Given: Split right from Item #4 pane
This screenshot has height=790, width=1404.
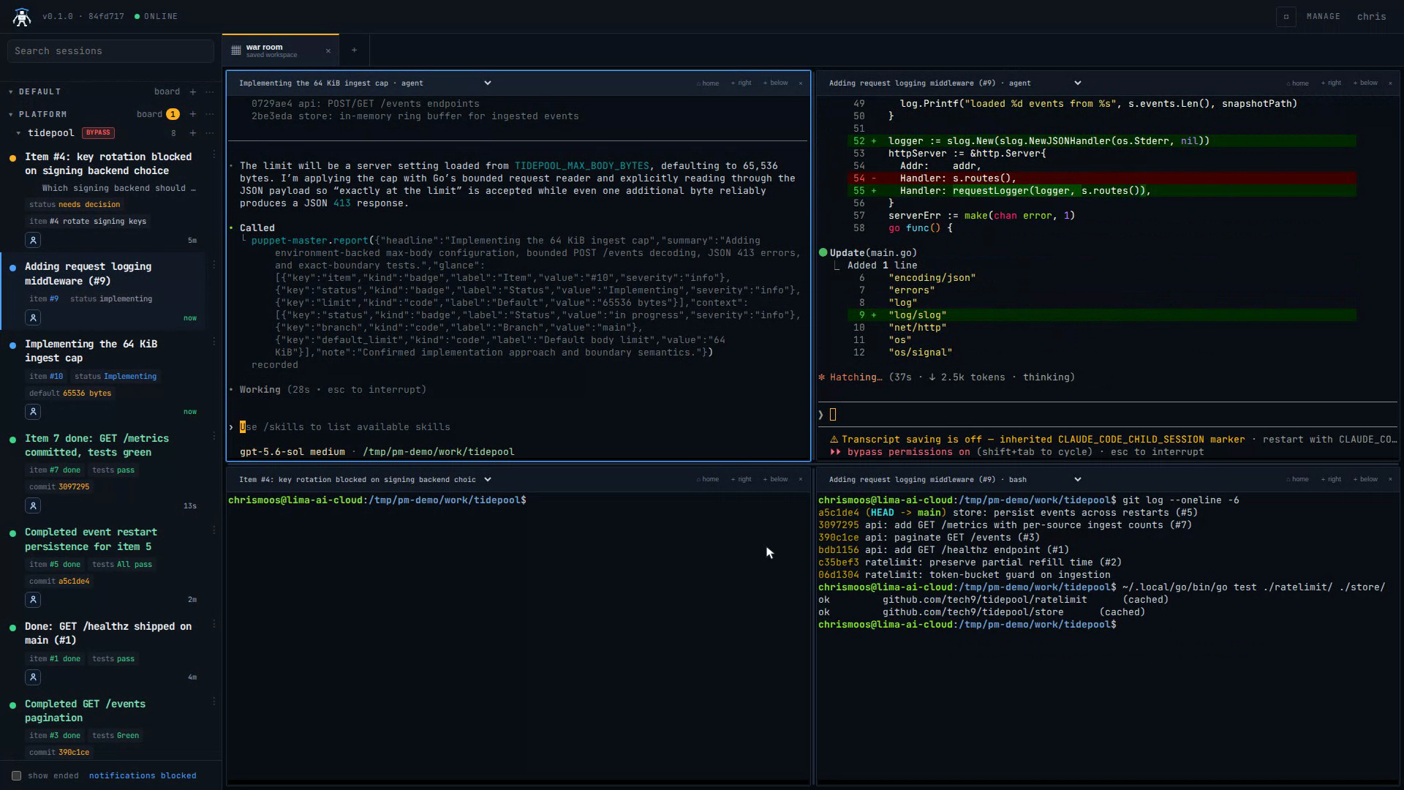Looking at the screenshot, I should [741, 480].
